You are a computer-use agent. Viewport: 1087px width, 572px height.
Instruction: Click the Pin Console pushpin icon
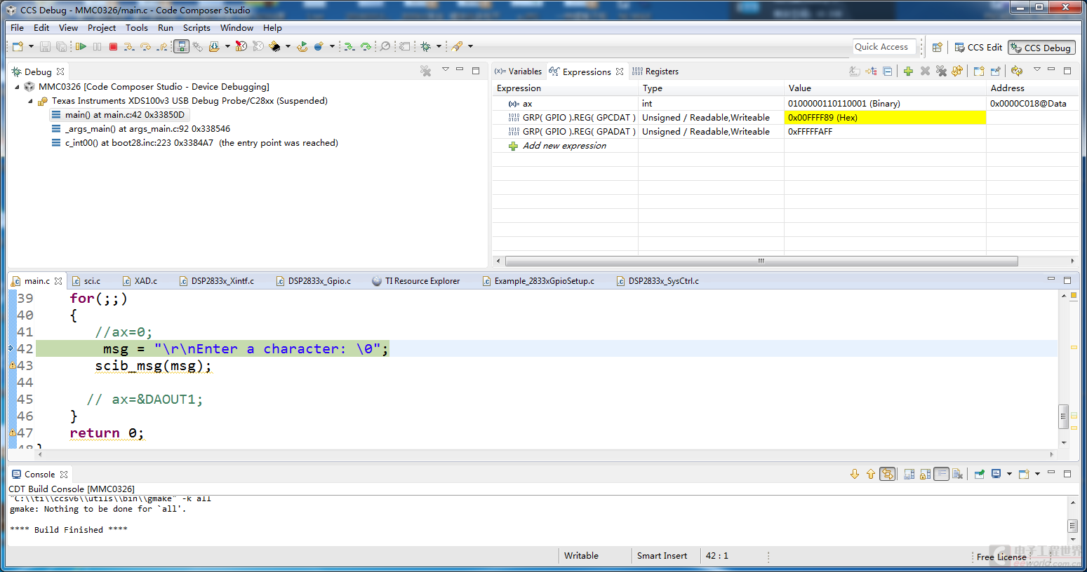click(980, 474)
